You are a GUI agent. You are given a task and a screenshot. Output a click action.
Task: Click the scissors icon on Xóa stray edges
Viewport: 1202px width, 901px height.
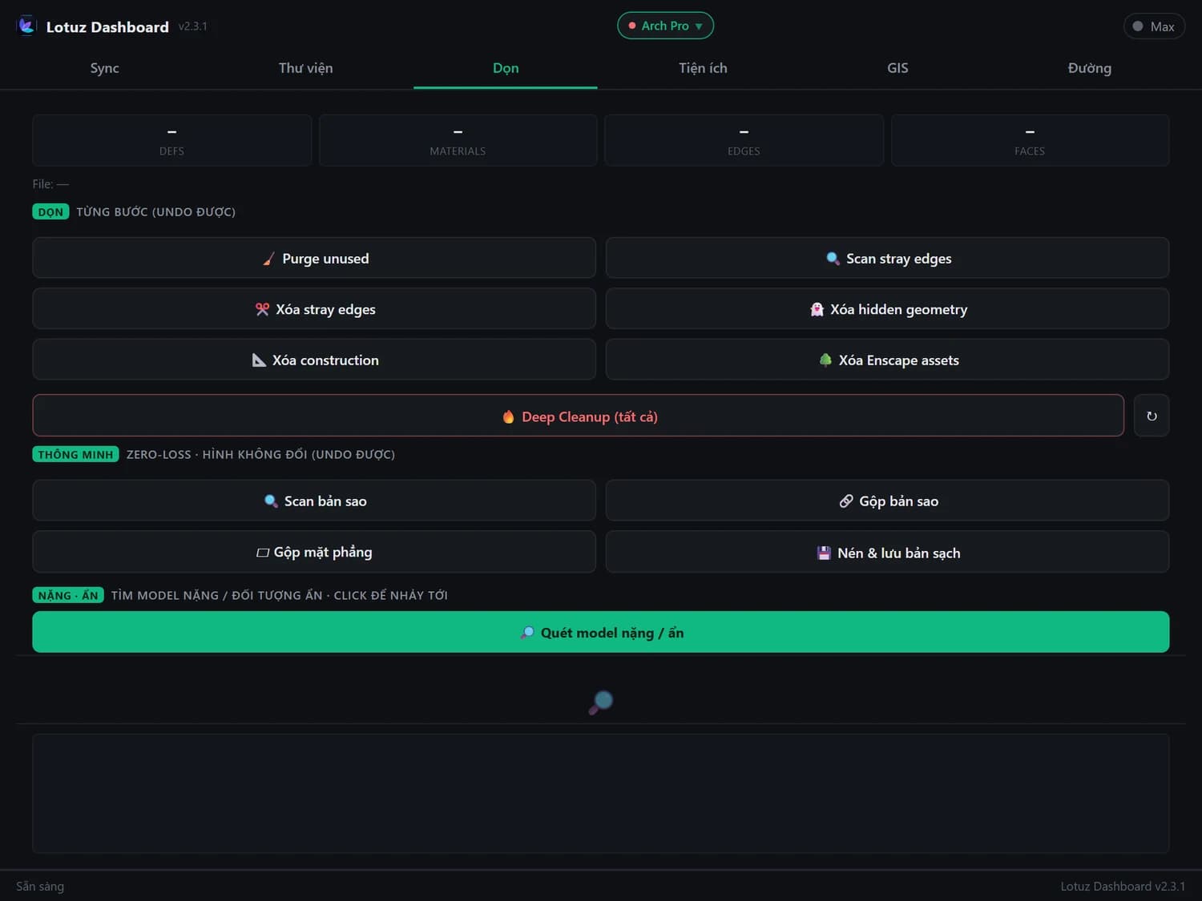(x=262, y=309)
